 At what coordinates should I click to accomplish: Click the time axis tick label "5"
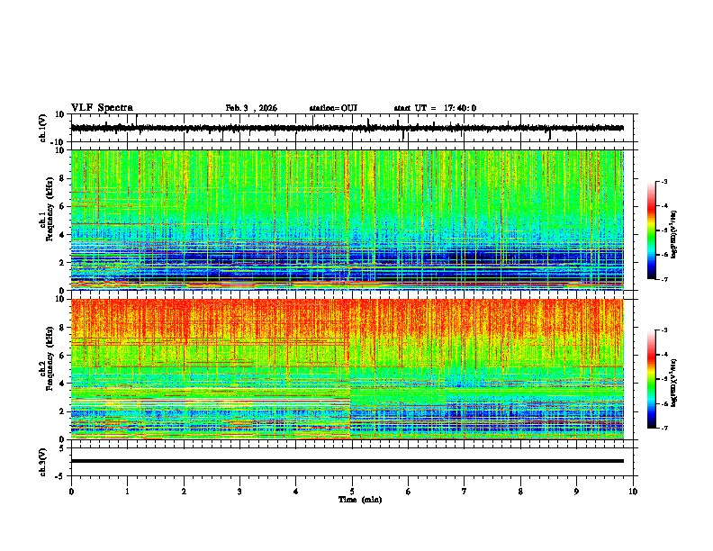352,492
